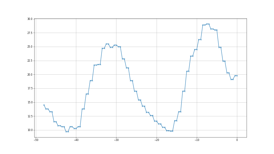Viewport: 274px width, 154px height.
Task: Click the 30.0 y-axis tick label
Action: coord(30,19)
